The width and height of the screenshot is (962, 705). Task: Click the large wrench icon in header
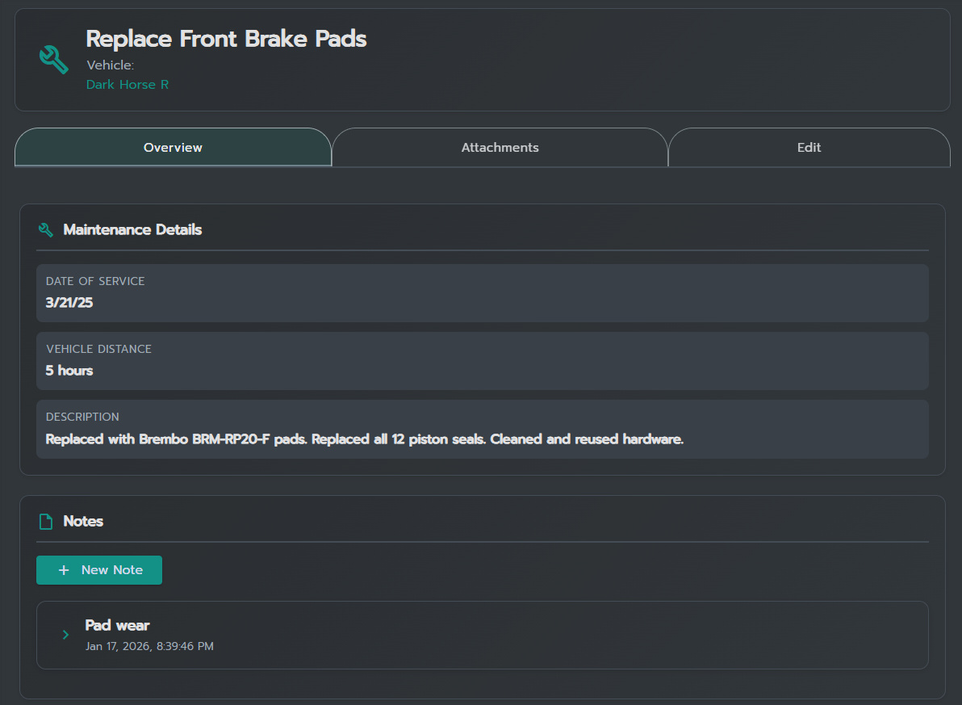pos(54,60)
